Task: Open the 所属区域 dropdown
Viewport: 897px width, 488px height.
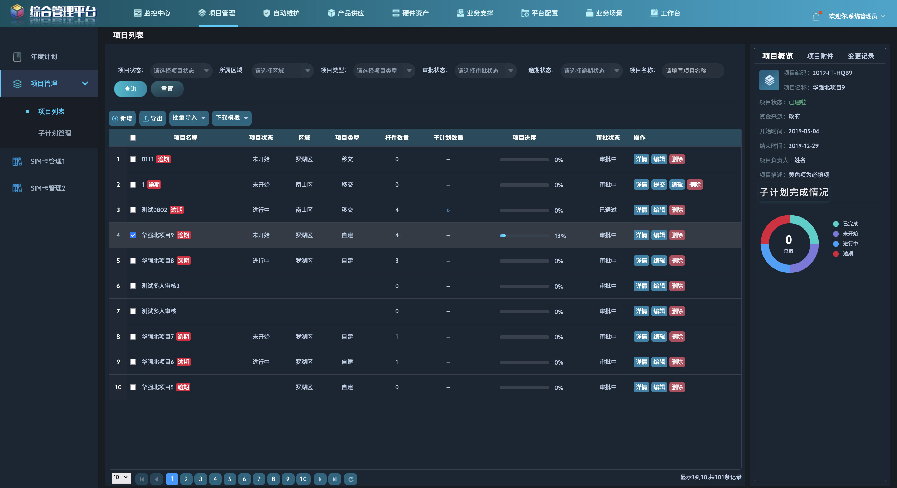Action: 282,71
